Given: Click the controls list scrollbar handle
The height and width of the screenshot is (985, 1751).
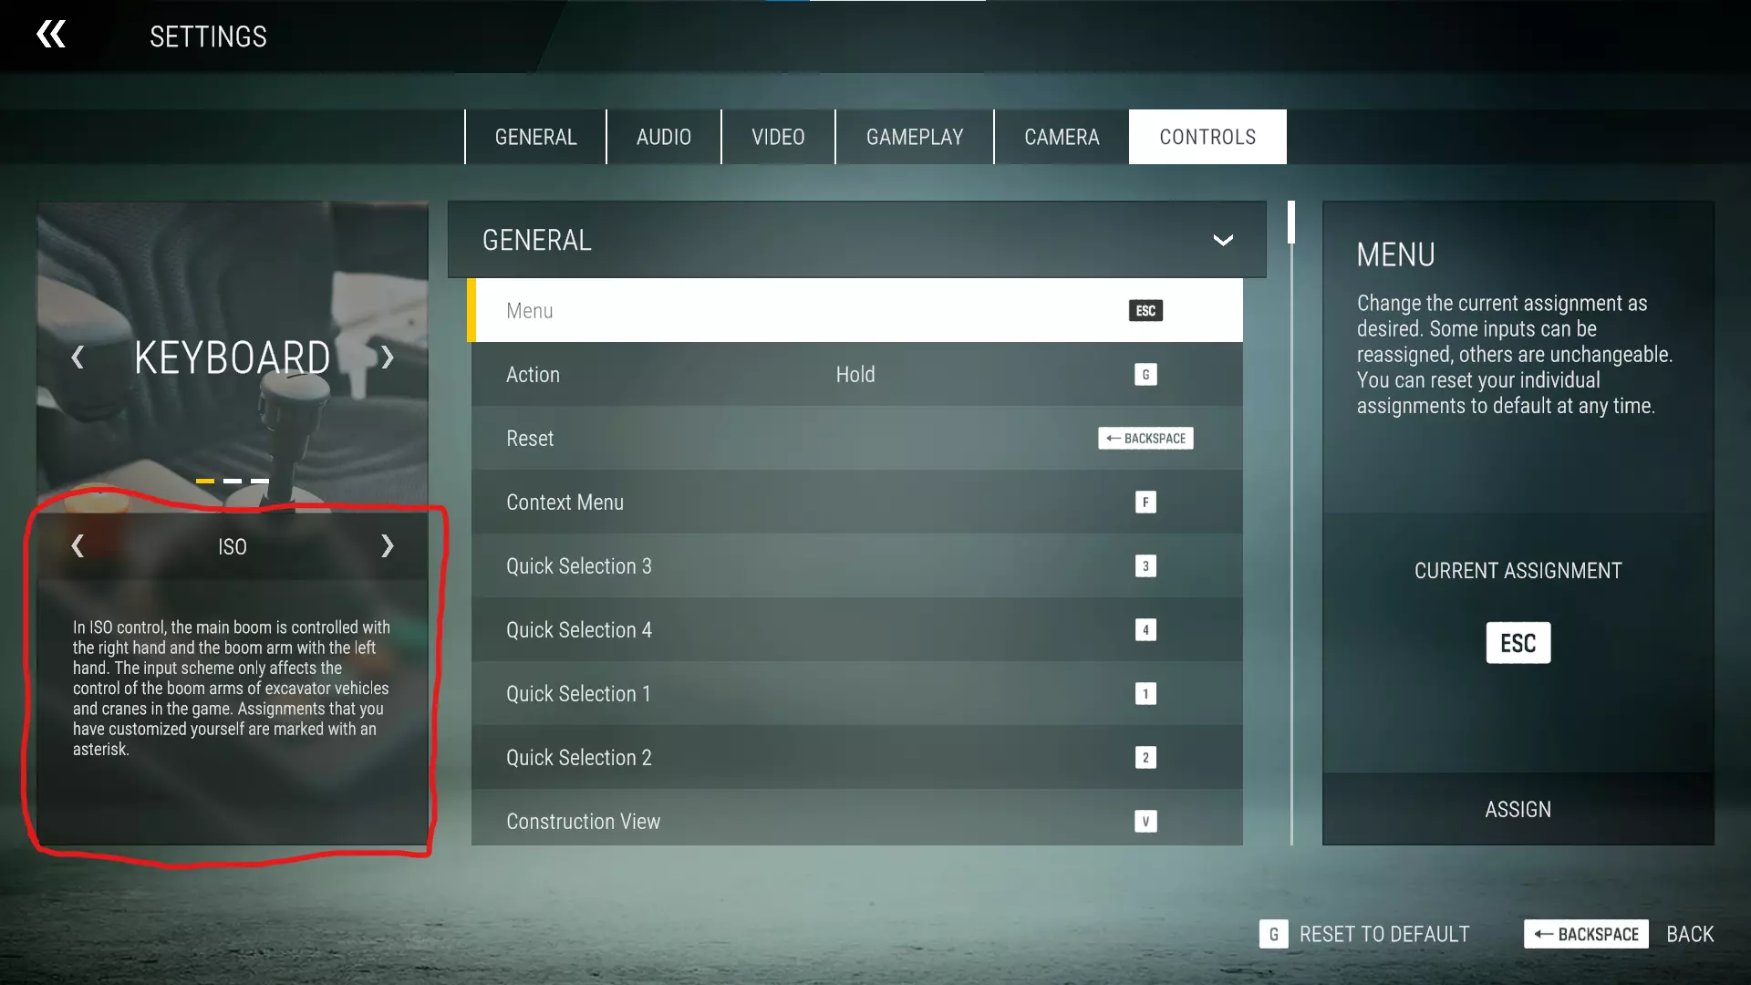Looking at the screenshot, I should click(x=1291, y=223).
